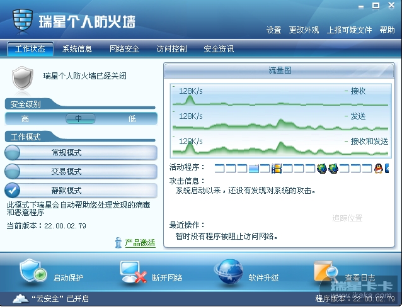402x307 pixels.
Task: Launch 软件升级 via the globe icon
Action: click(229, 272)
